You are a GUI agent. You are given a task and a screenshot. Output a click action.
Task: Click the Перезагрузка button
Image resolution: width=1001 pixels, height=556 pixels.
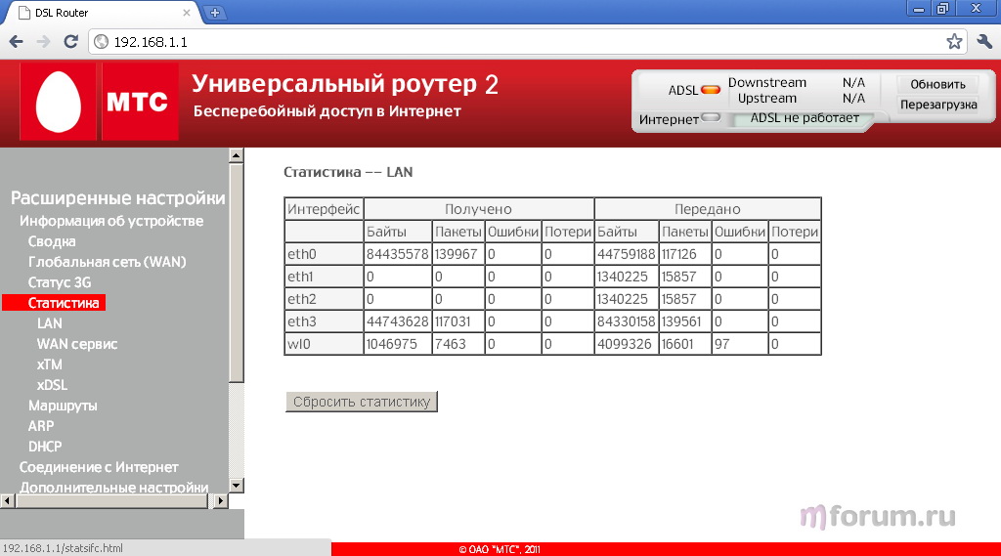pyautogui.click(x=938, y=105)
